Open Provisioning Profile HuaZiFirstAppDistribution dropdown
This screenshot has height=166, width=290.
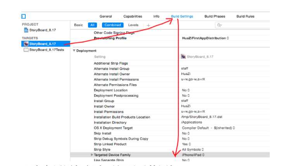(x=205, y=38)
